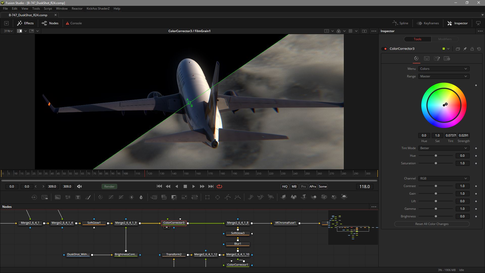The height and width of the screenshot is (273, 485).
Task: Toggle the loop playback button
Action: coord(219,187)
